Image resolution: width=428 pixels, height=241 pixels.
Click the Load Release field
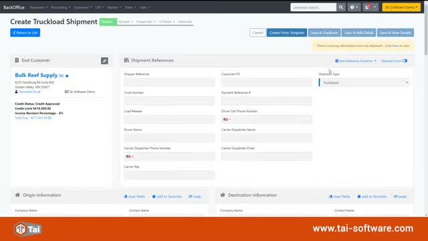(x=169, y=119)
